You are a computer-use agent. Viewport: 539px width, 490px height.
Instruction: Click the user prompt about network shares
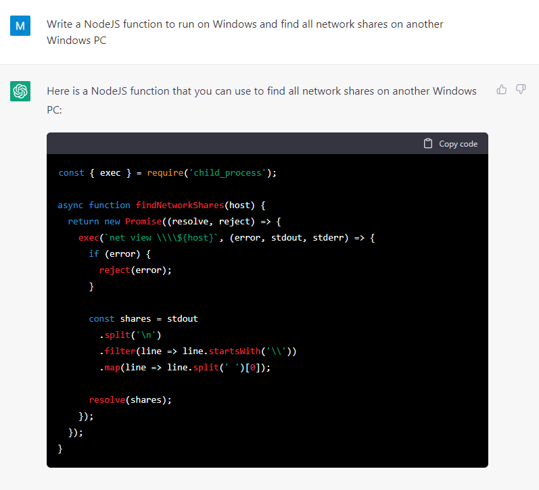(245, 32)
